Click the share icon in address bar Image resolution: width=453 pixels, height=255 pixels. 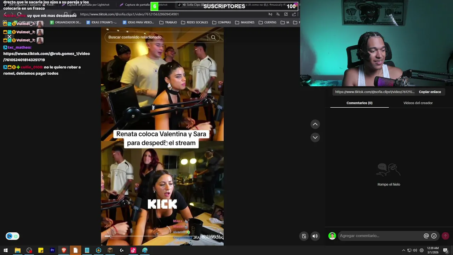coord(294,14)
